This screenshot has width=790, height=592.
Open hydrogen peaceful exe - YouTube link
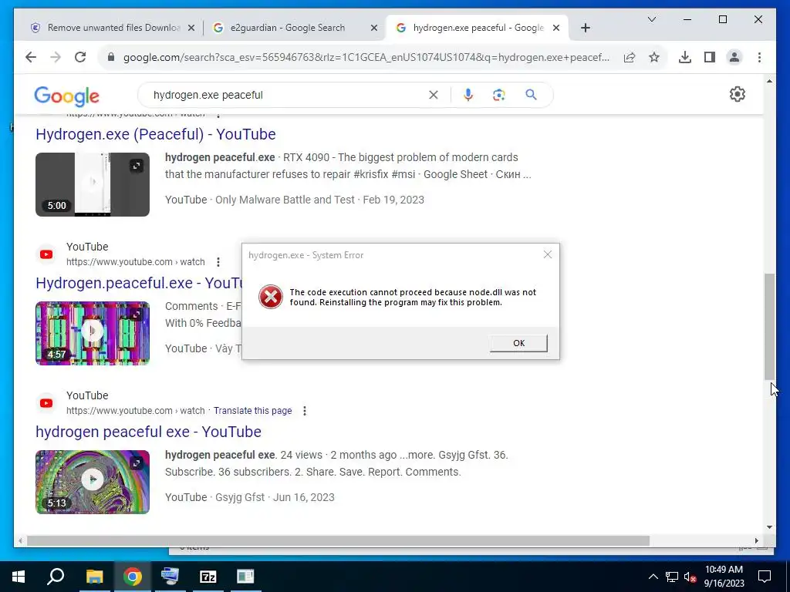(148, 432)
